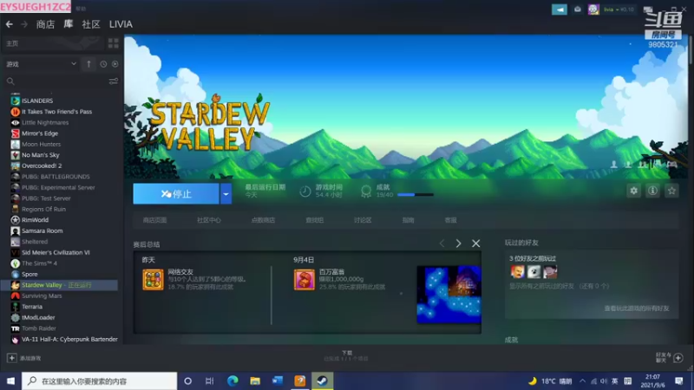This screenshot has width=694, height=390.
Task: Click the recent activity clock icon
Action: pos(103,64)
